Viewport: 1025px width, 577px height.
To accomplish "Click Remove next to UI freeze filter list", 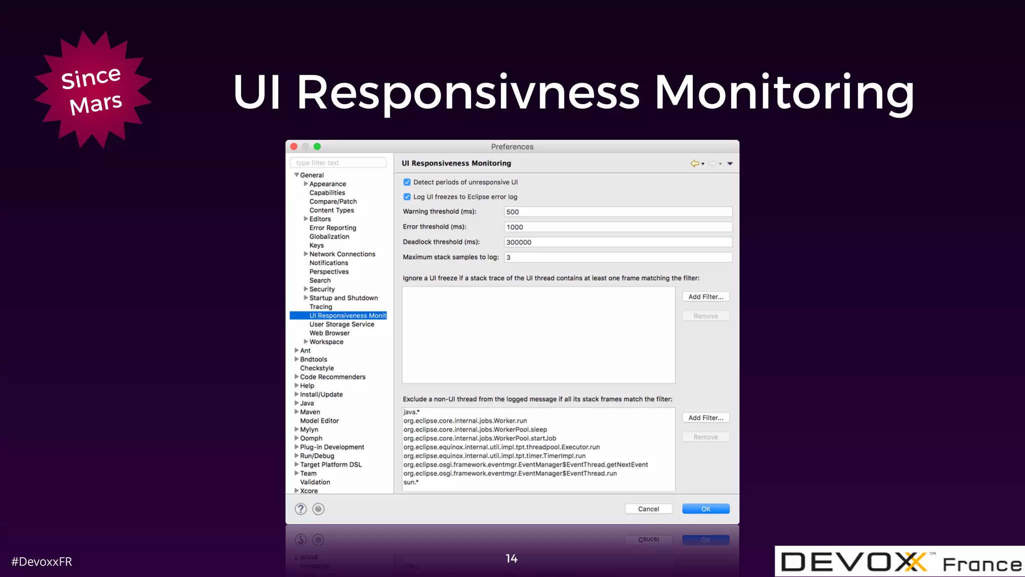I will click(706, 316).
